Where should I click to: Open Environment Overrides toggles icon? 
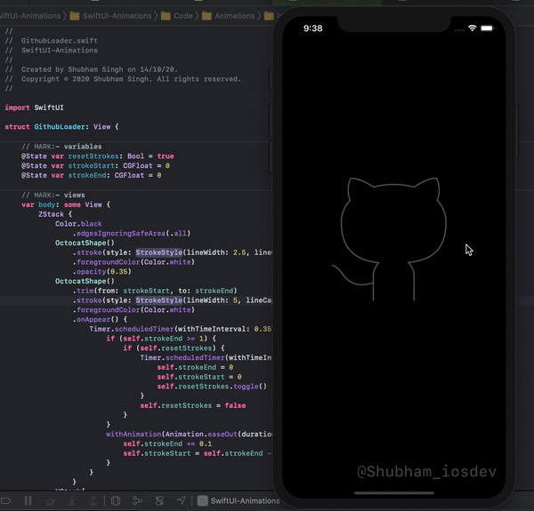[x=159, y=501]
